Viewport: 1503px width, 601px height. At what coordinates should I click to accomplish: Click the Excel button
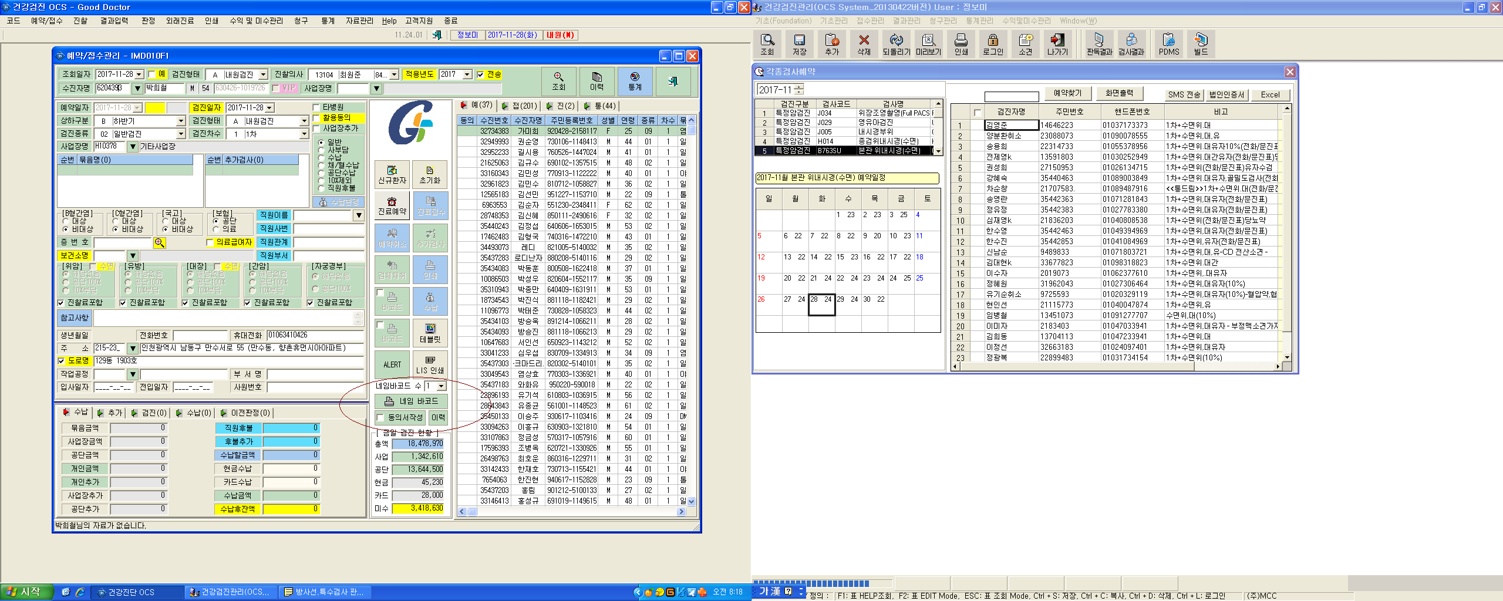[1270, 94]
